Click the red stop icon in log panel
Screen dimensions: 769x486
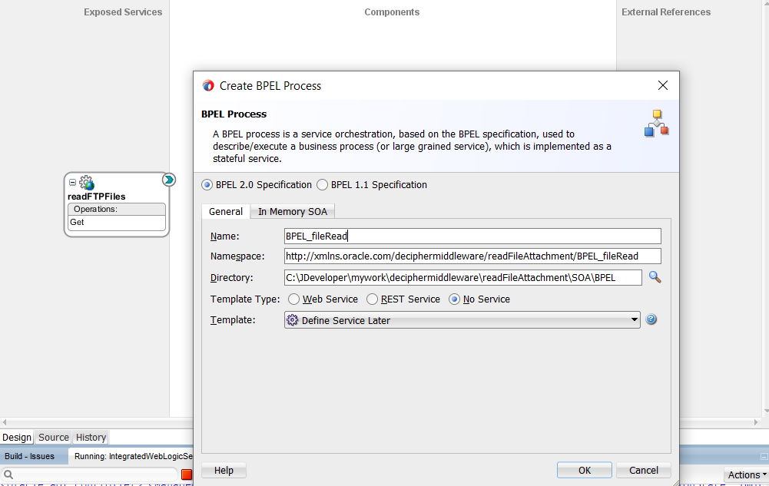186,474
